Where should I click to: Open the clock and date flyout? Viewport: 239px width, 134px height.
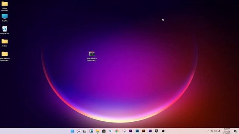pos(227,131)
